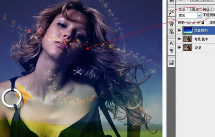Switch to the 路径 (Paths) tab
This screenshot has width=215, height=137.
click(x=206, y=9)
